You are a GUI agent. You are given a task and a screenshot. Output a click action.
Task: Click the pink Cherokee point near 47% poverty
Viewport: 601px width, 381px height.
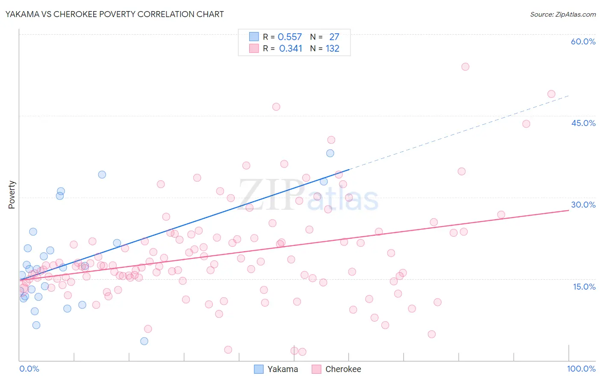[x=276, y=107]
